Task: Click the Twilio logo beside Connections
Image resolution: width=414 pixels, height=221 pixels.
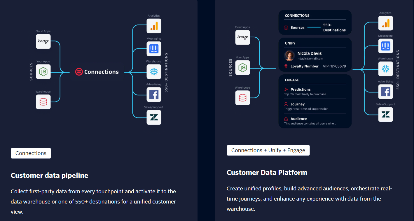Action: click(x=79, y=72)
